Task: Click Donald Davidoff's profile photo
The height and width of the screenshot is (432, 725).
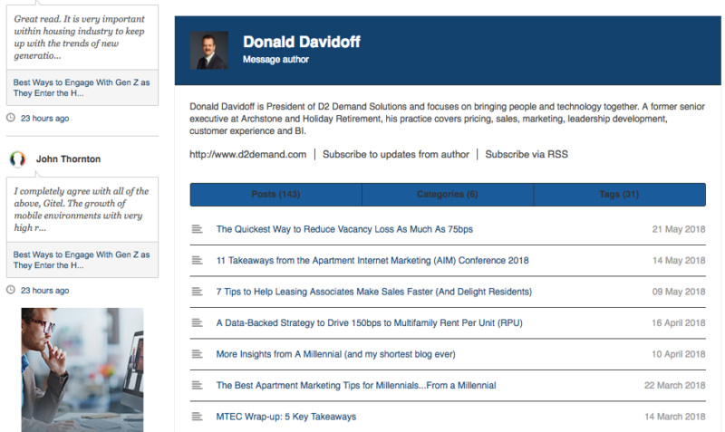Action: click(209, 50)
